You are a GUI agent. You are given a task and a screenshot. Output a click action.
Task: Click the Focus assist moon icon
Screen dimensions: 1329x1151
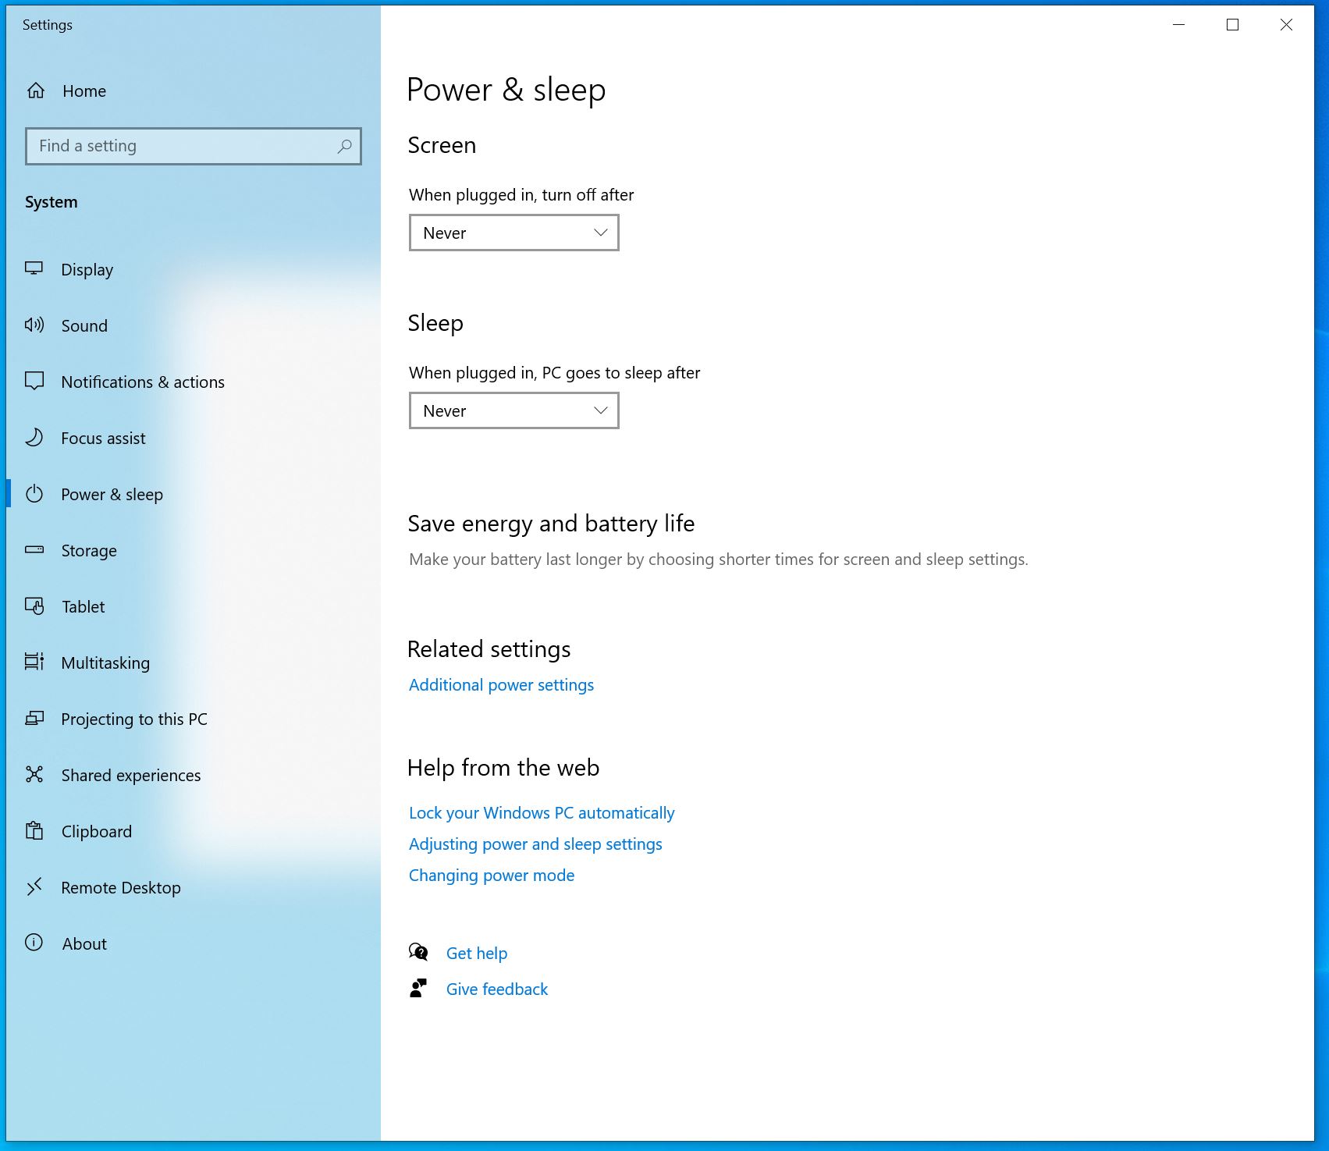click(34, 438)
